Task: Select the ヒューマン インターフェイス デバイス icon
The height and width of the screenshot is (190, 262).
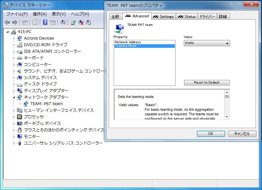Action: point(19,110)
